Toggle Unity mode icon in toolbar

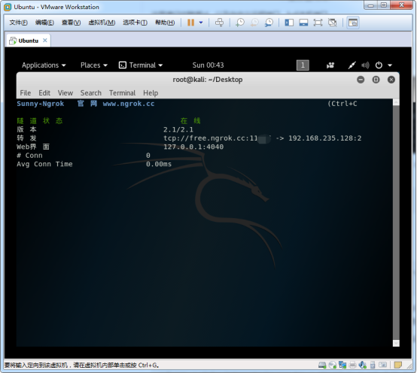coord(332,23)
